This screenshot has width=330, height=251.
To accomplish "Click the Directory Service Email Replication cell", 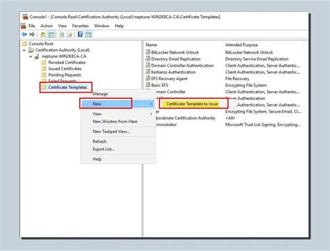I will click(257, 59).
